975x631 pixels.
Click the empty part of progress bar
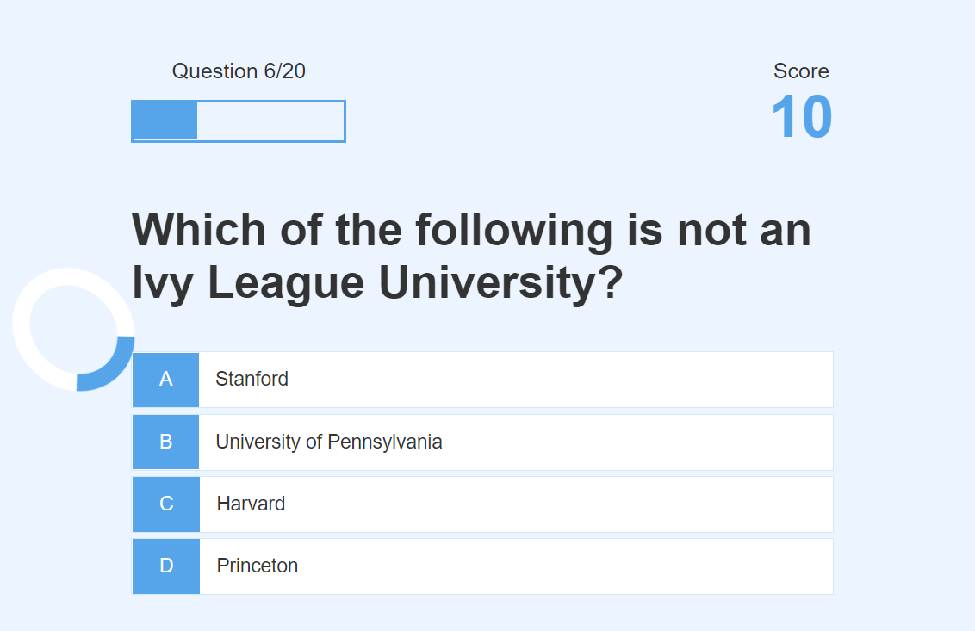(x=270, y=121)
